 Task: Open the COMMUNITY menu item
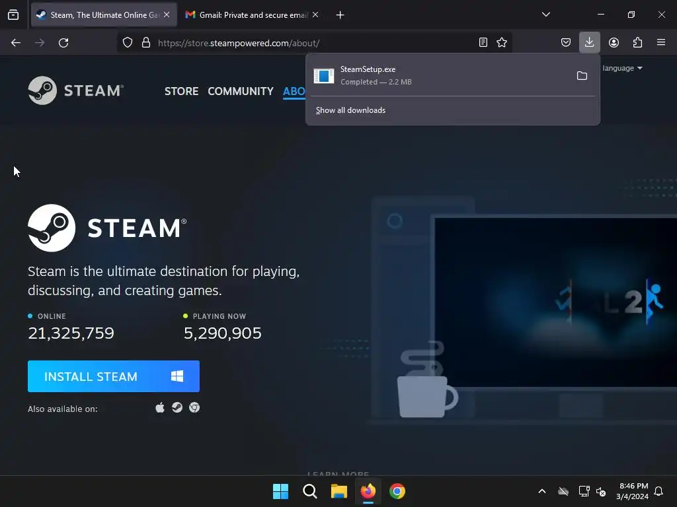[241, 91]
